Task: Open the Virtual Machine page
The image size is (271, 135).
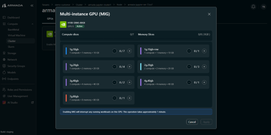Action: 17,35
